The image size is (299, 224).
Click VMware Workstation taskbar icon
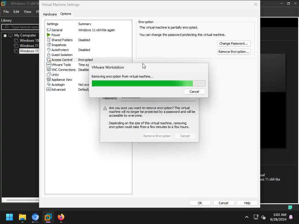click(48, 217)
